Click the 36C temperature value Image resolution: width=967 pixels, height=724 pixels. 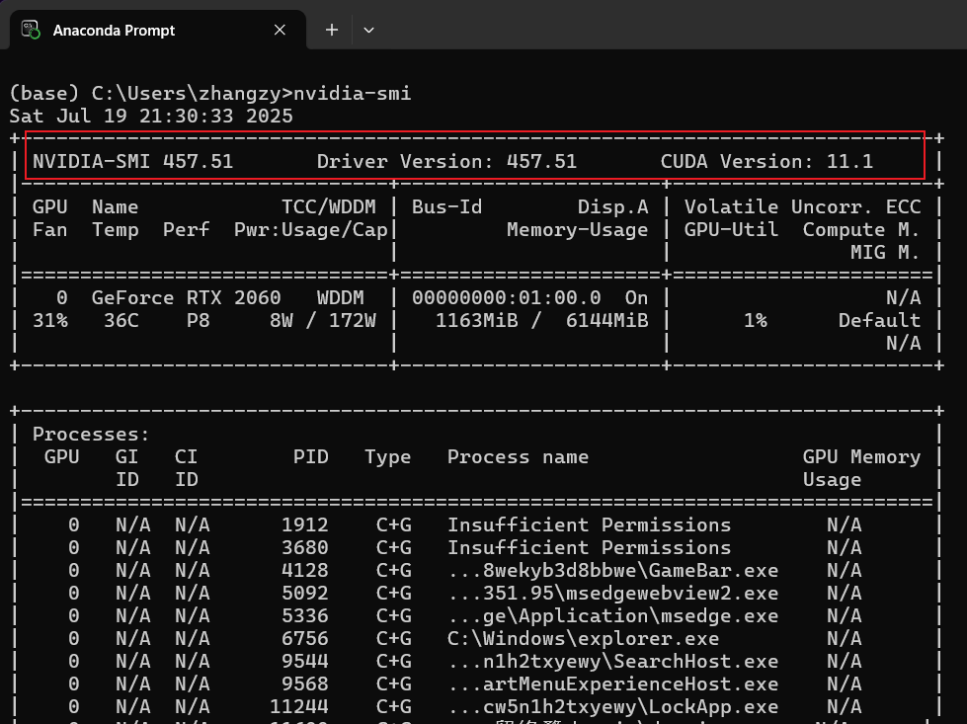coord(121,321)
